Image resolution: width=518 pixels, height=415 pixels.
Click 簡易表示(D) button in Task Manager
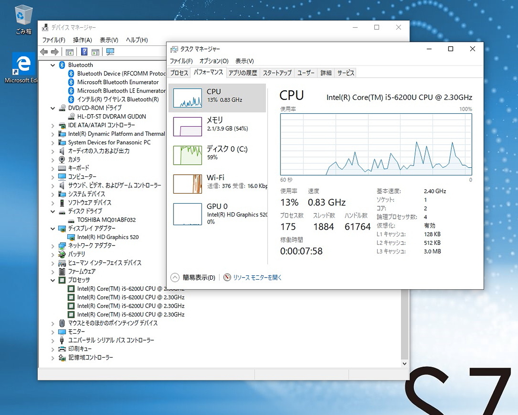pos(193,278)
